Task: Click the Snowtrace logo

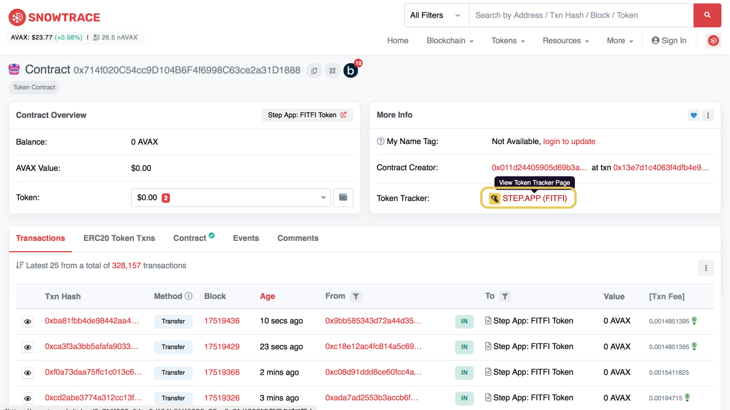Action: pos(55,18)
